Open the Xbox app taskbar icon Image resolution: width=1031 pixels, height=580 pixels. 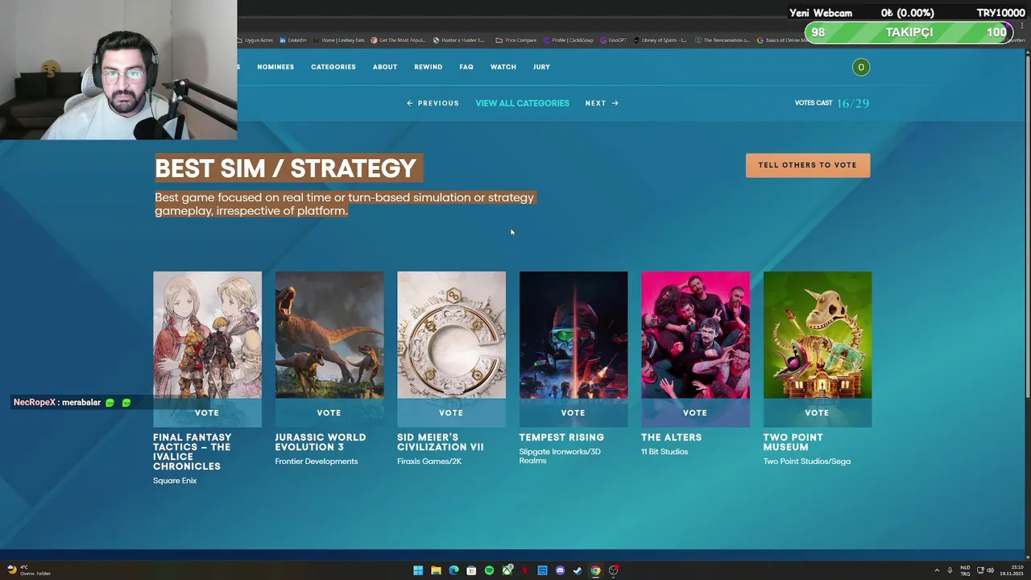coord(507,570)
